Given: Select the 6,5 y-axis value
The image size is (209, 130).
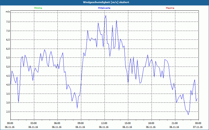Looking at the screenshot, I should coord(8,40).
